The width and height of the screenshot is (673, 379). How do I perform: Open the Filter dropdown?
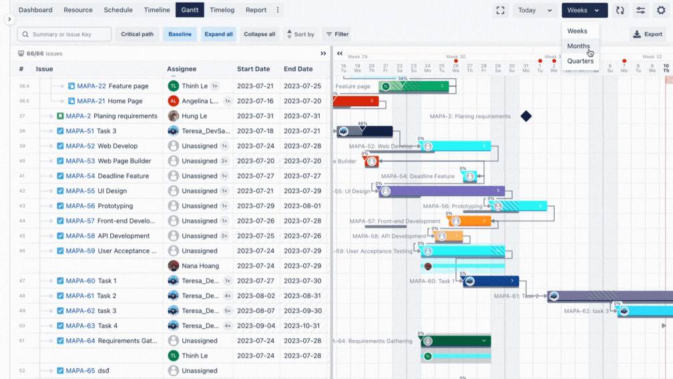(337, 34)
